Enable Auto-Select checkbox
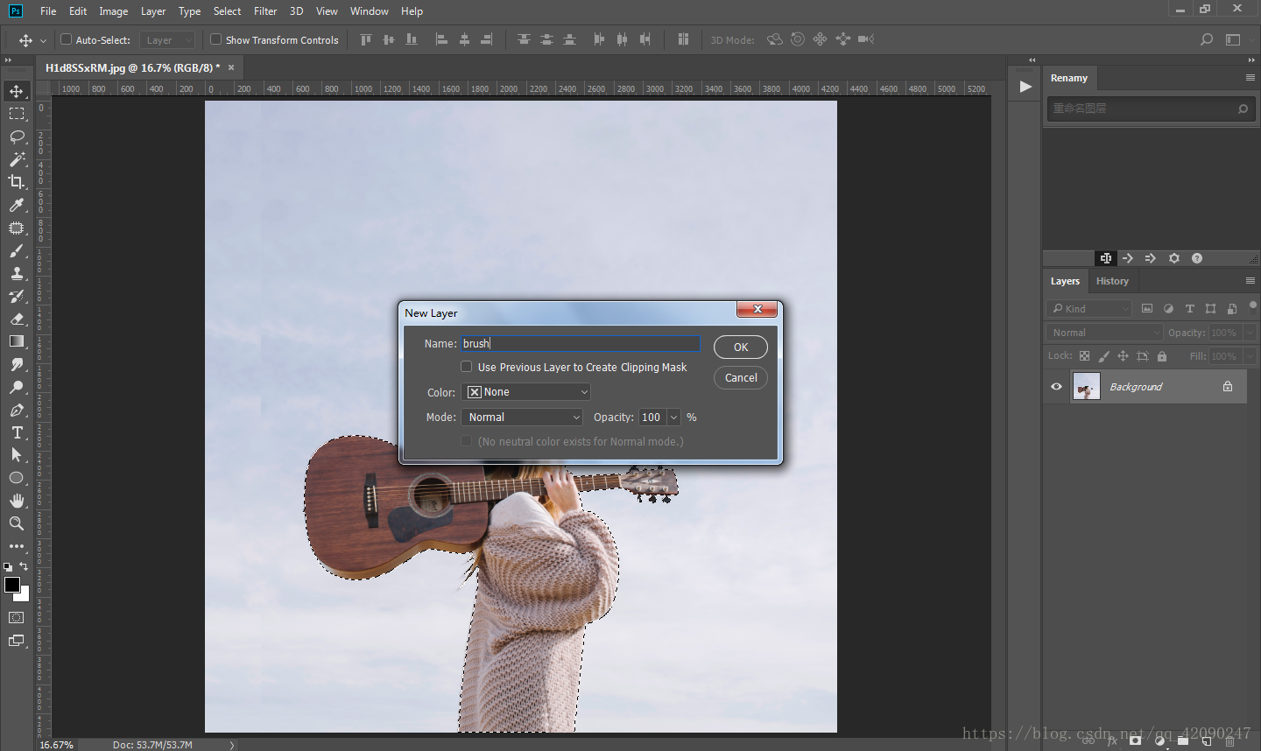Viewport: 1261px width, 751px height. click(66, 39)
